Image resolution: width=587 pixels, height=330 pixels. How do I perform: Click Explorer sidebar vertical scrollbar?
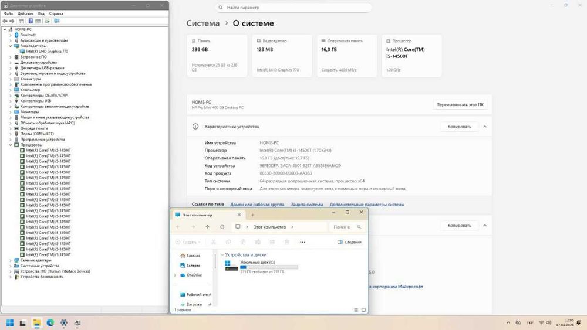tap(215, 261)
